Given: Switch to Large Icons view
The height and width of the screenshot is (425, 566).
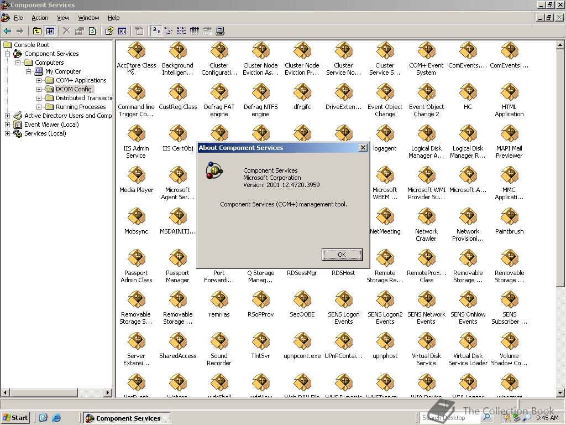Looking at the screenshot, I should [156, 31].
